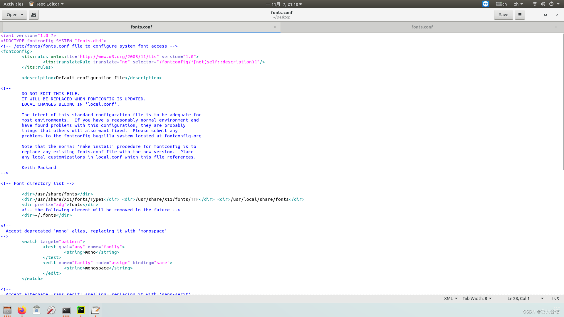Open the new document icon button

point(34,15)
